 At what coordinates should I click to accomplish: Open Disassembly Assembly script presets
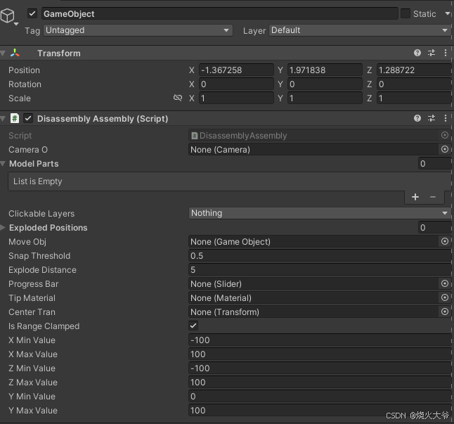point(432,118)
